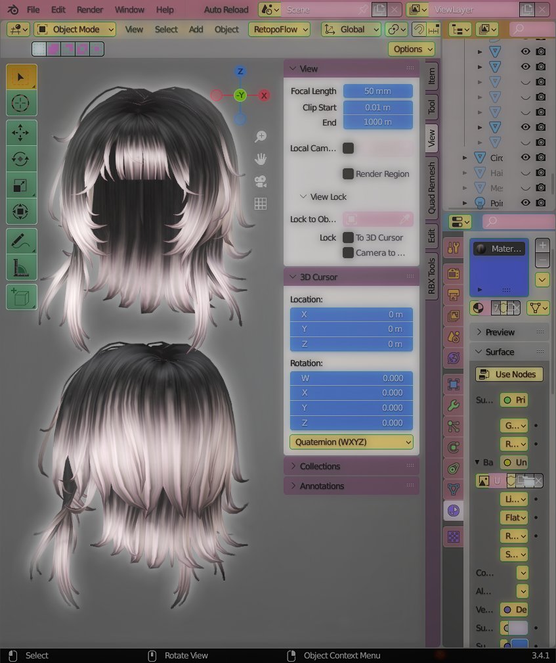Activate the 3D Cursor tool
Viewport: 556px width, 663px height.
click(21, 103)
